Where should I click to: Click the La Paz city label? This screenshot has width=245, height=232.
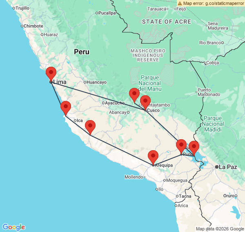(228, 167)
